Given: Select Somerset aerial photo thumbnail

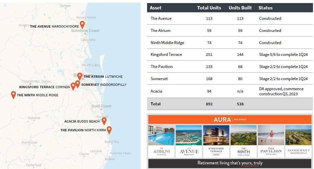Looking at the screenshot, I should point(298,135).
